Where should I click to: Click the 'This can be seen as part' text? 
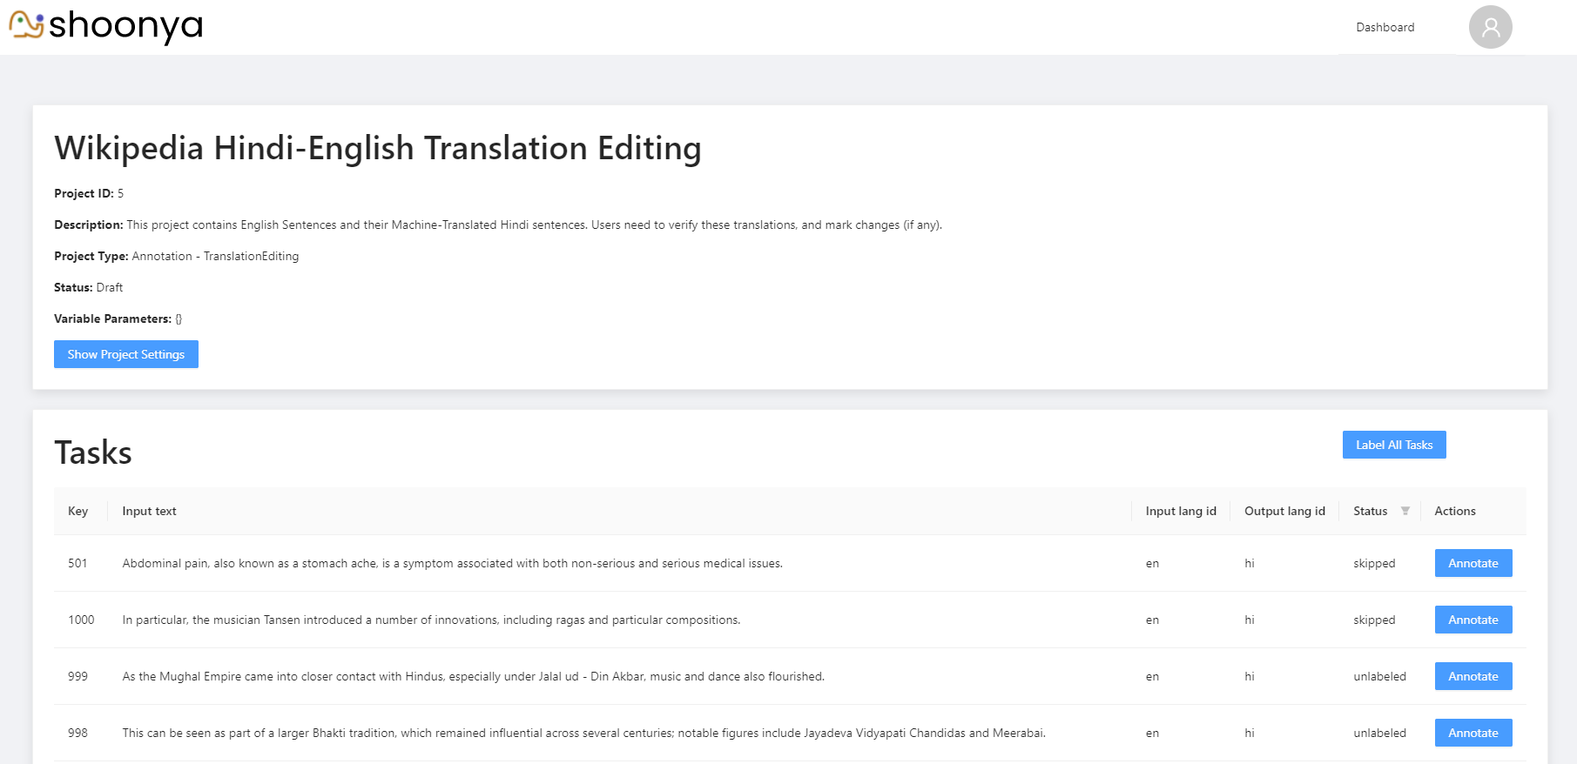[583, 733]
